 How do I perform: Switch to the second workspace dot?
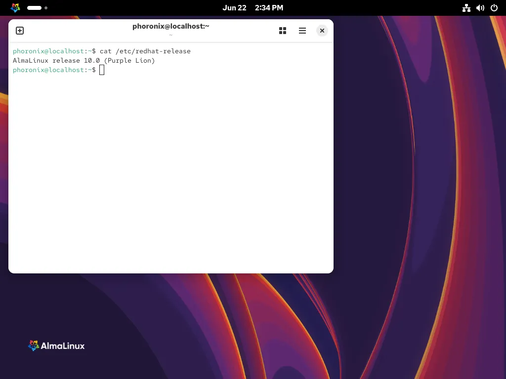[46, 8]
